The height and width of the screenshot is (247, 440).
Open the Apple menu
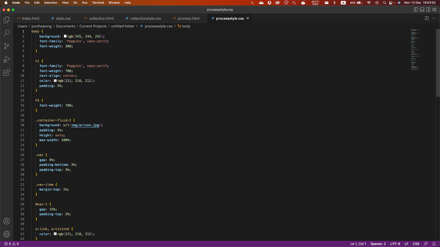(6, 3)
